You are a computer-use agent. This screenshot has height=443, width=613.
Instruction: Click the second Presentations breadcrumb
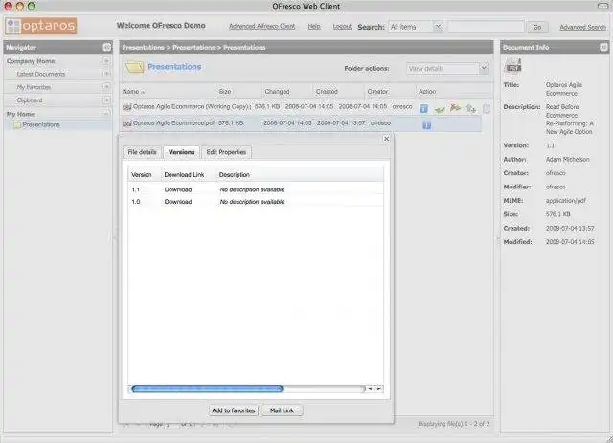point(193,47)
